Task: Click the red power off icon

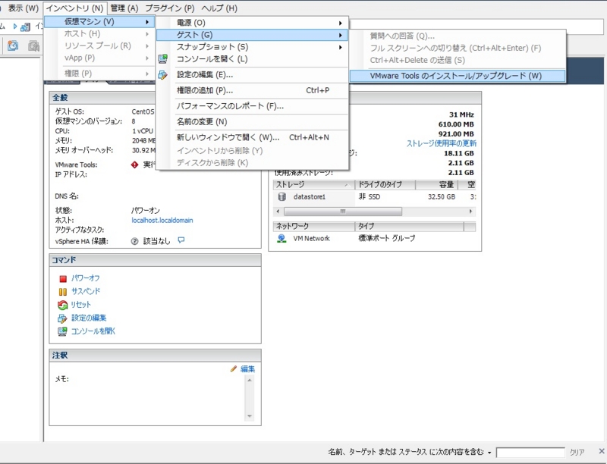Action: [x=63, y=279]
